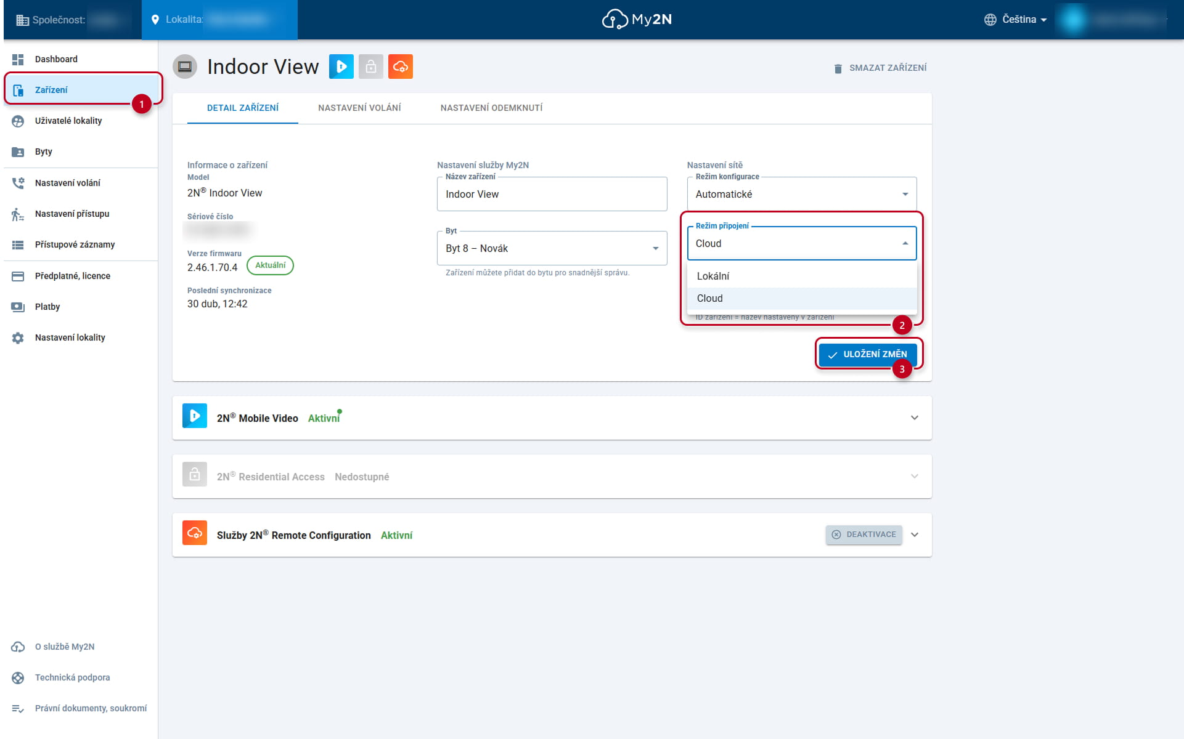
Task: Click the Nedostupné status of Residential Access
Action: [x=362, y=477]
